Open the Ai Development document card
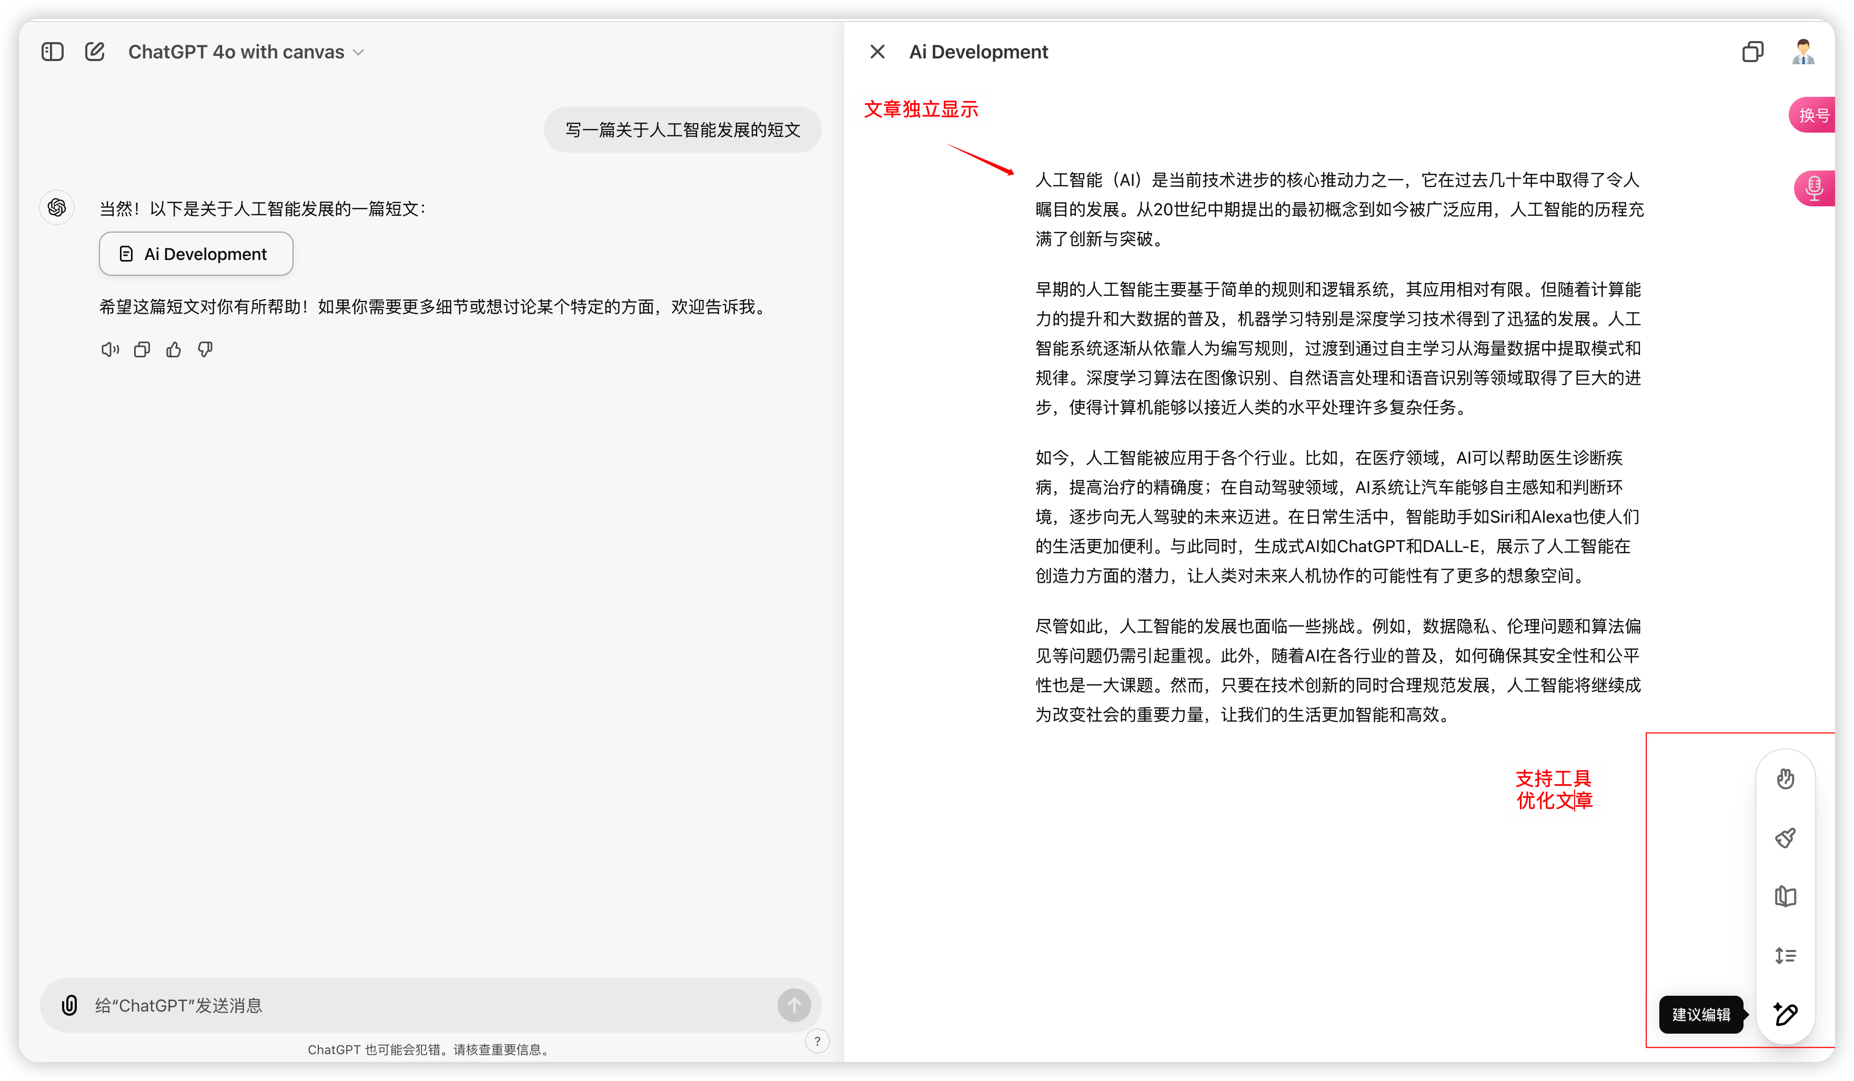 point(196,254)
